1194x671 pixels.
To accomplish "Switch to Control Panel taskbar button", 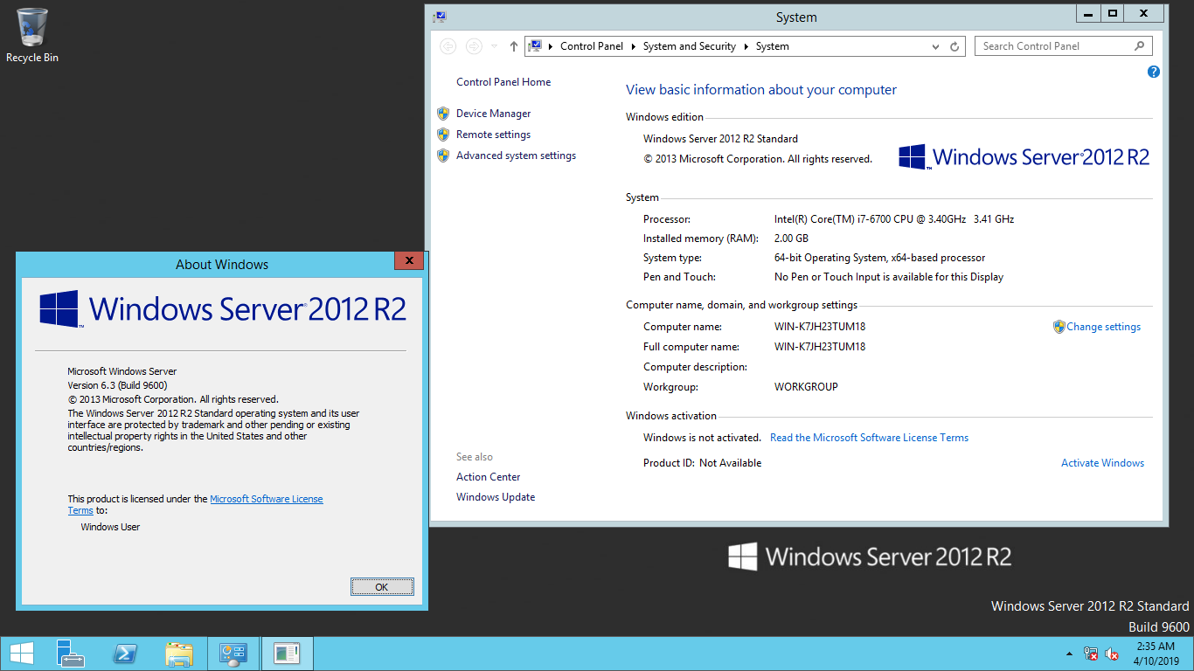I will [233, 654].
